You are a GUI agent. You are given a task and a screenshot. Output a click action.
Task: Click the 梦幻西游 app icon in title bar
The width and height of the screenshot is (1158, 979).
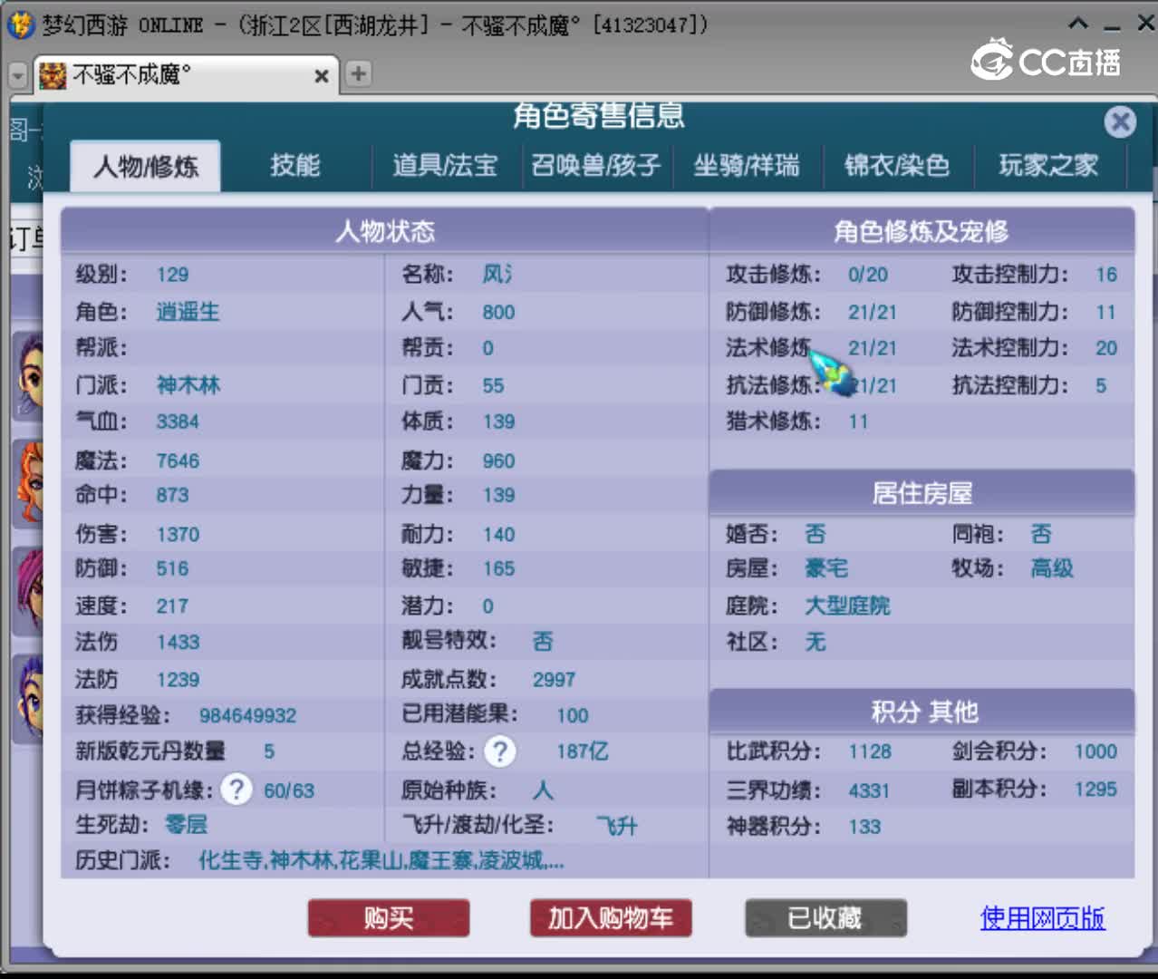[x=20, y=24]
